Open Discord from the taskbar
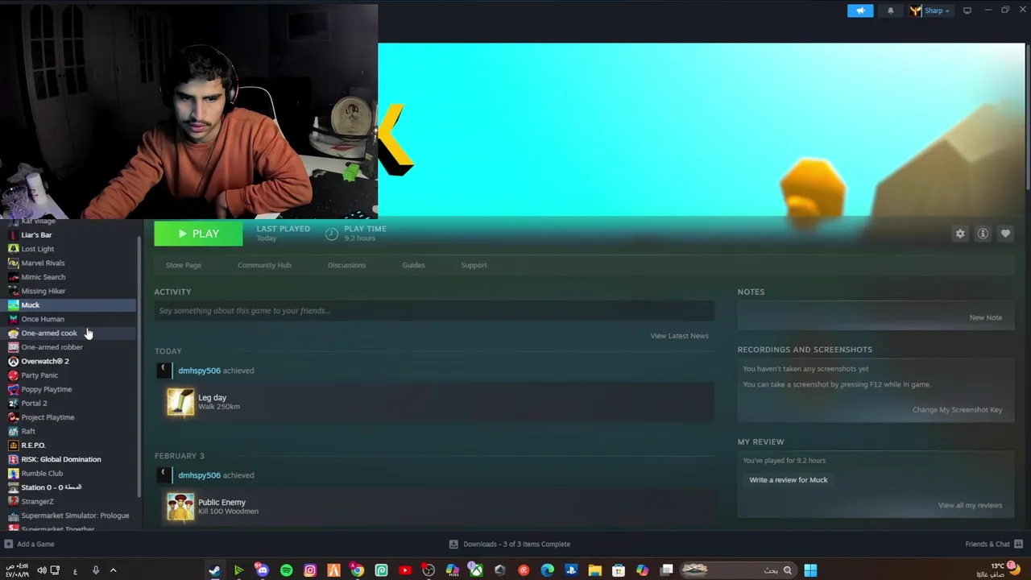This screenshot has width=1031, height=580. point(262,570)
